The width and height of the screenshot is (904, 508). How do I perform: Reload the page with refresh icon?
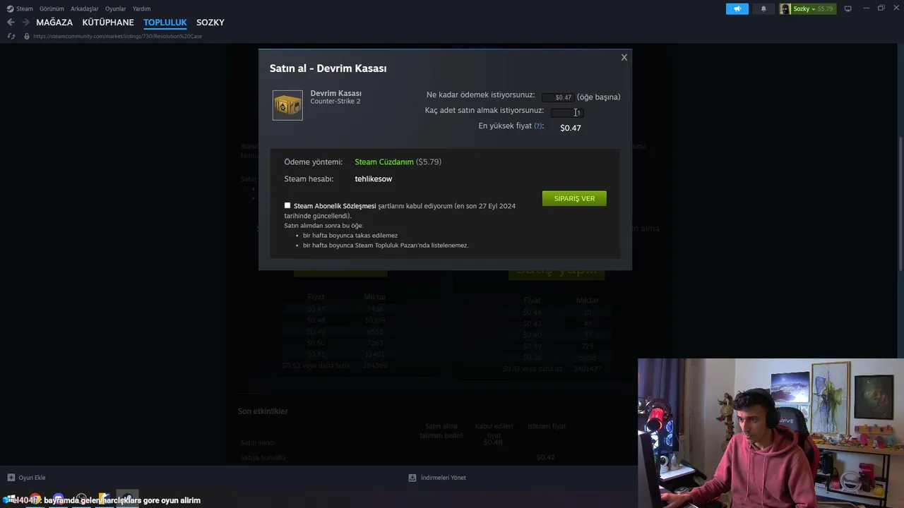[x=11, y=36]
